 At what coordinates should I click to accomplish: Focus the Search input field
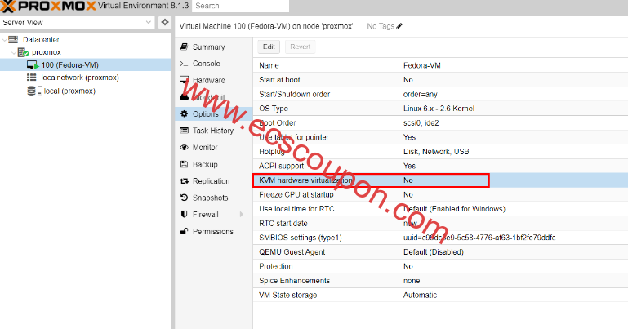click(240, 6)
